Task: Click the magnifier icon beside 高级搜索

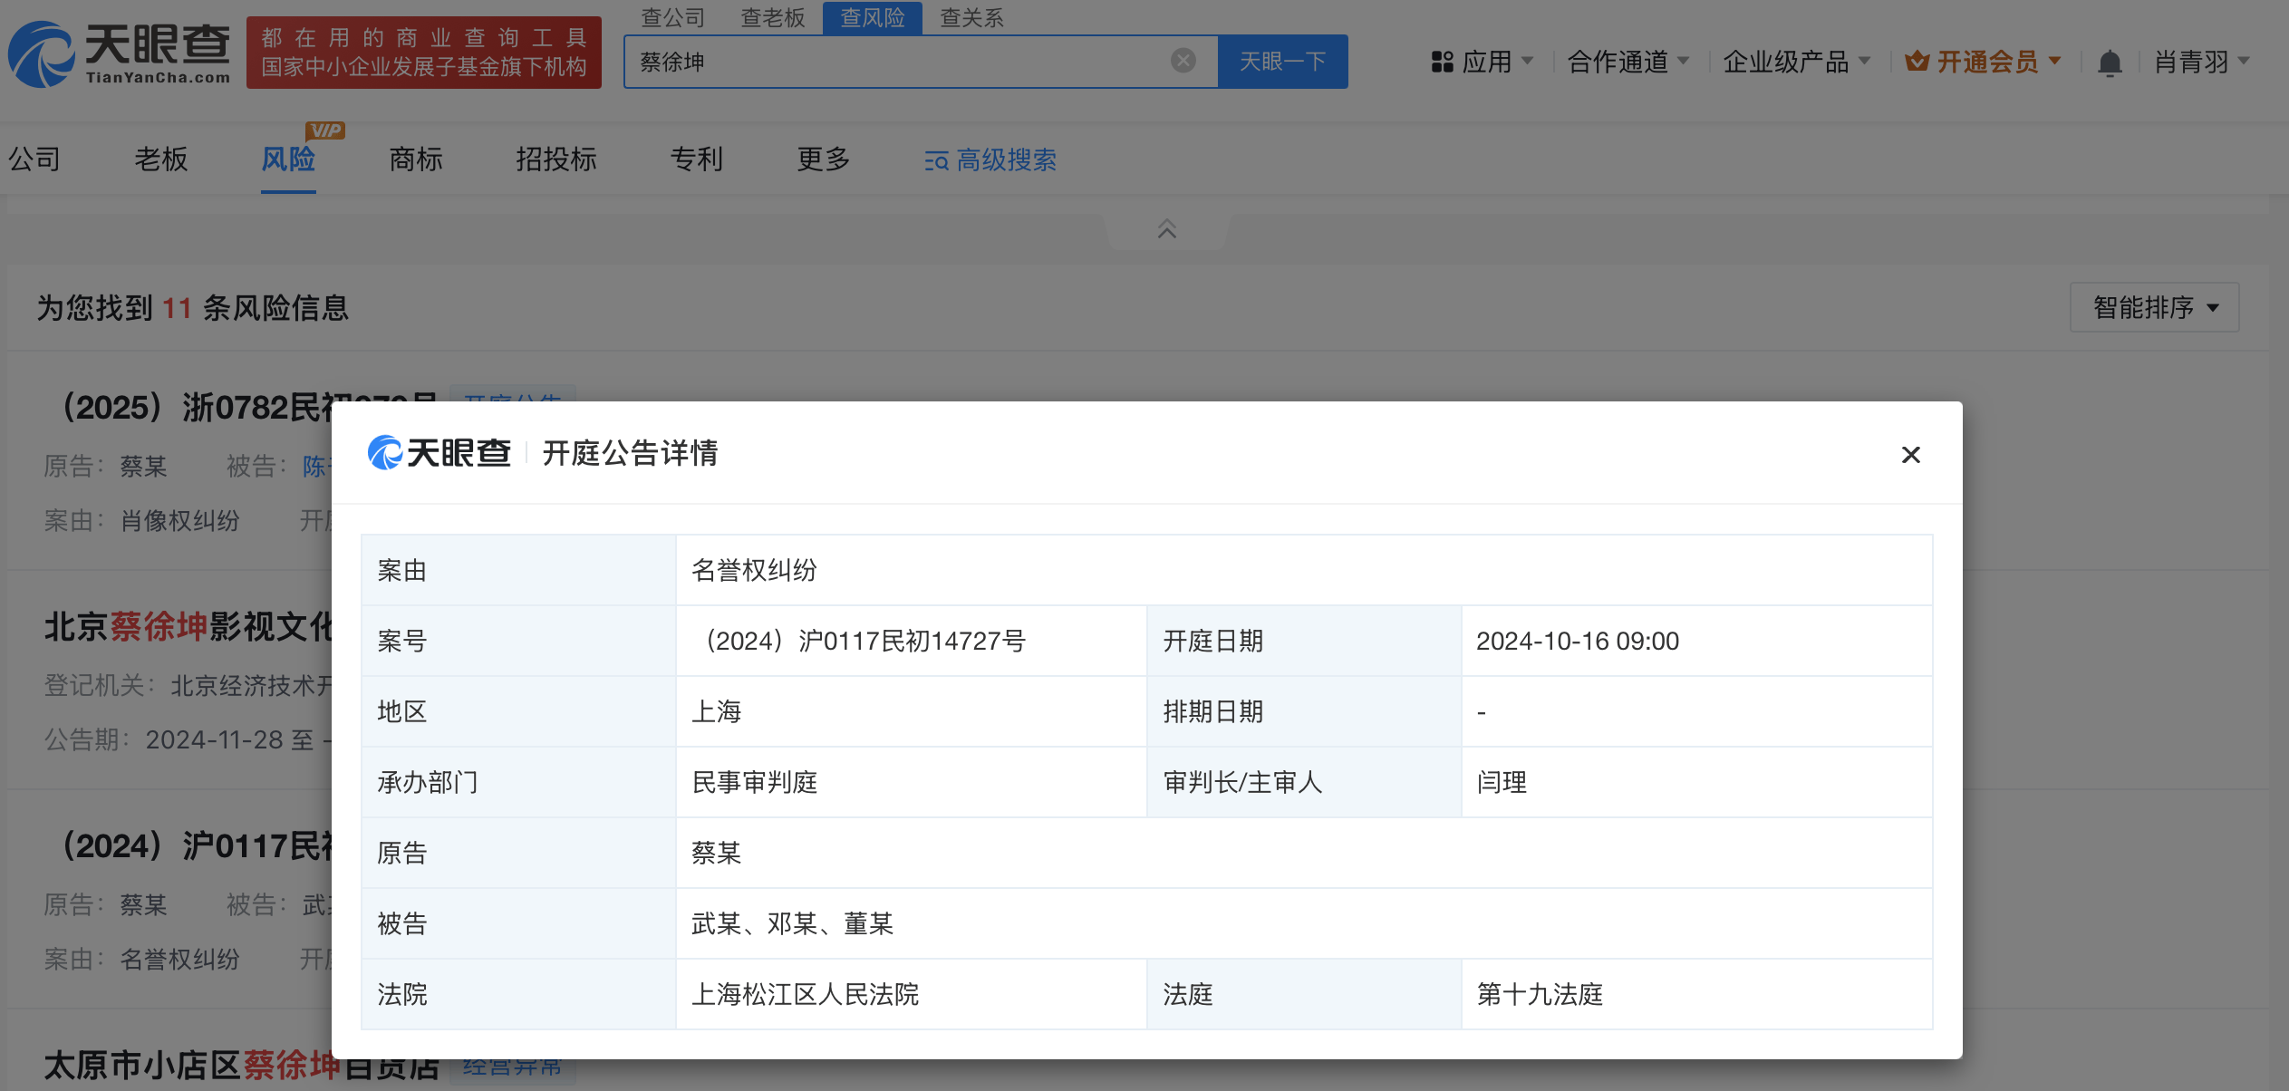Action: [935, 160]
